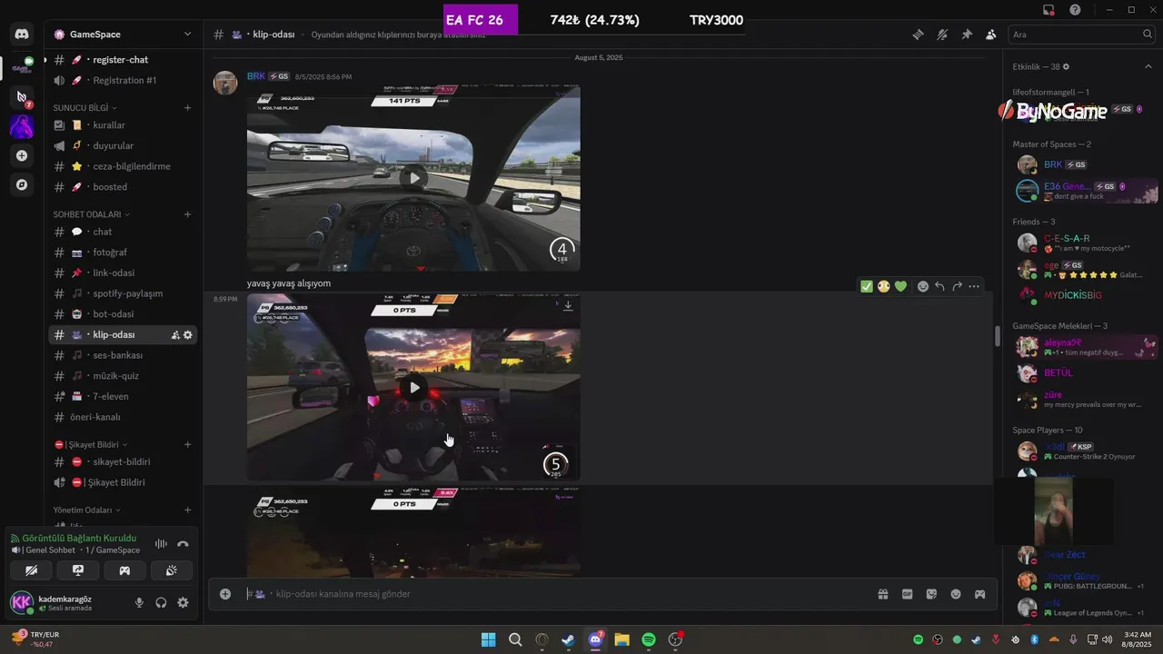Open register-chat channel

[123, 60]
